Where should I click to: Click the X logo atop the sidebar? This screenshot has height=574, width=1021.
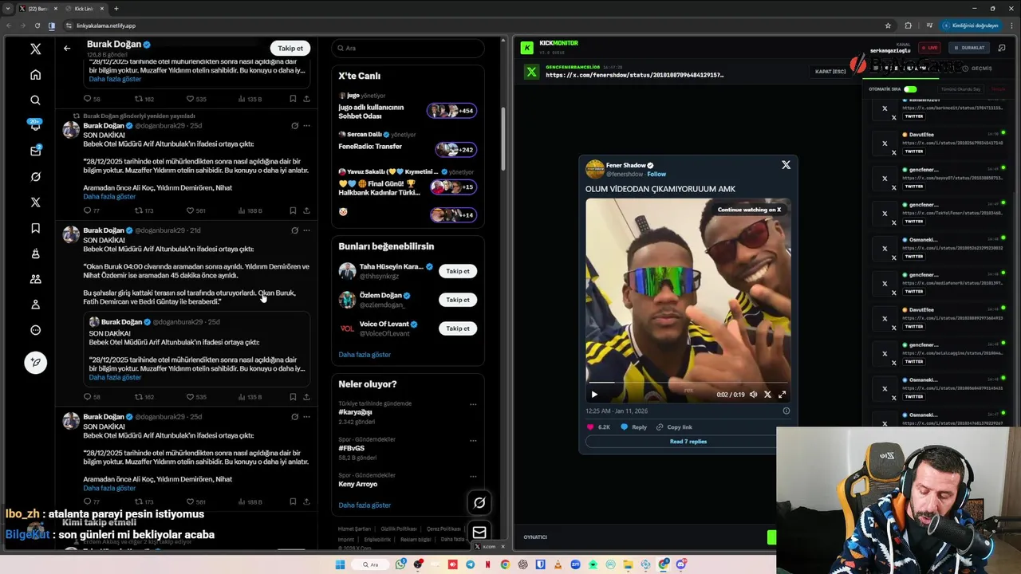[35, 49]
